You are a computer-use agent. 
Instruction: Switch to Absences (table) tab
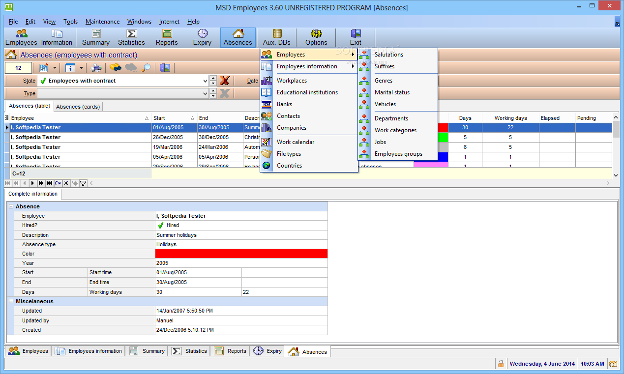[x=29, y=106]
